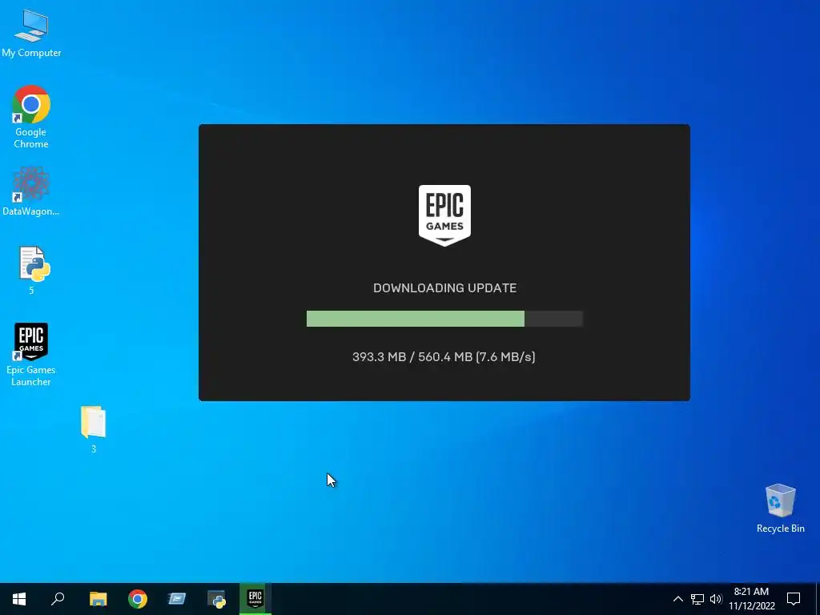
Task: Open clock showing 8:21 AM
Action: (751, 599)
